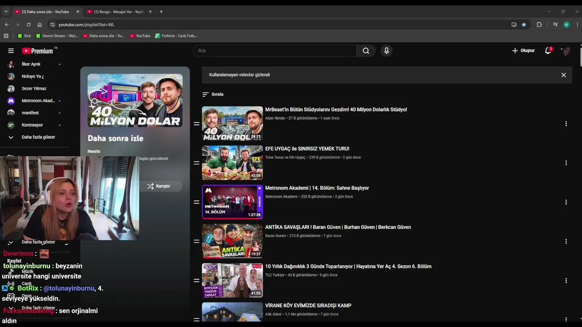Image resolution: width=582 pixels, height=327 pixels.
Task: Close the 'Daha sonra izle' browser tab
Action: tap(78, 11)
